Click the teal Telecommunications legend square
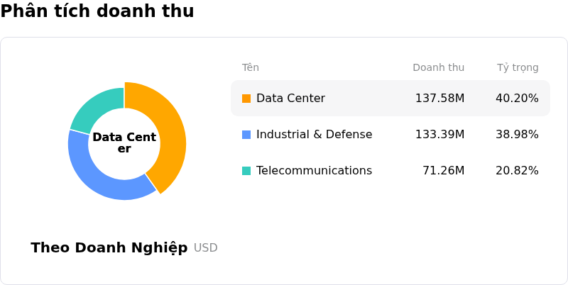 pyautogui.click(x=246, y=171)
